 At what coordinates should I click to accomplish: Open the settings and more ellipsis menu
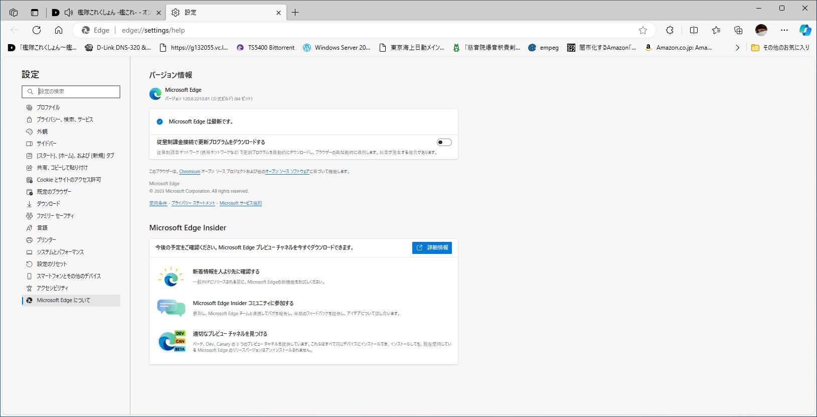(x=784, y=30)
